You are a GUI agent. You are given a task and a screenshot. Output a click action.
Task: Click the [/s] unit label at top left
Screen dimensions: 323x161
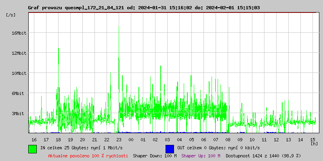click(x=11, y=15)
